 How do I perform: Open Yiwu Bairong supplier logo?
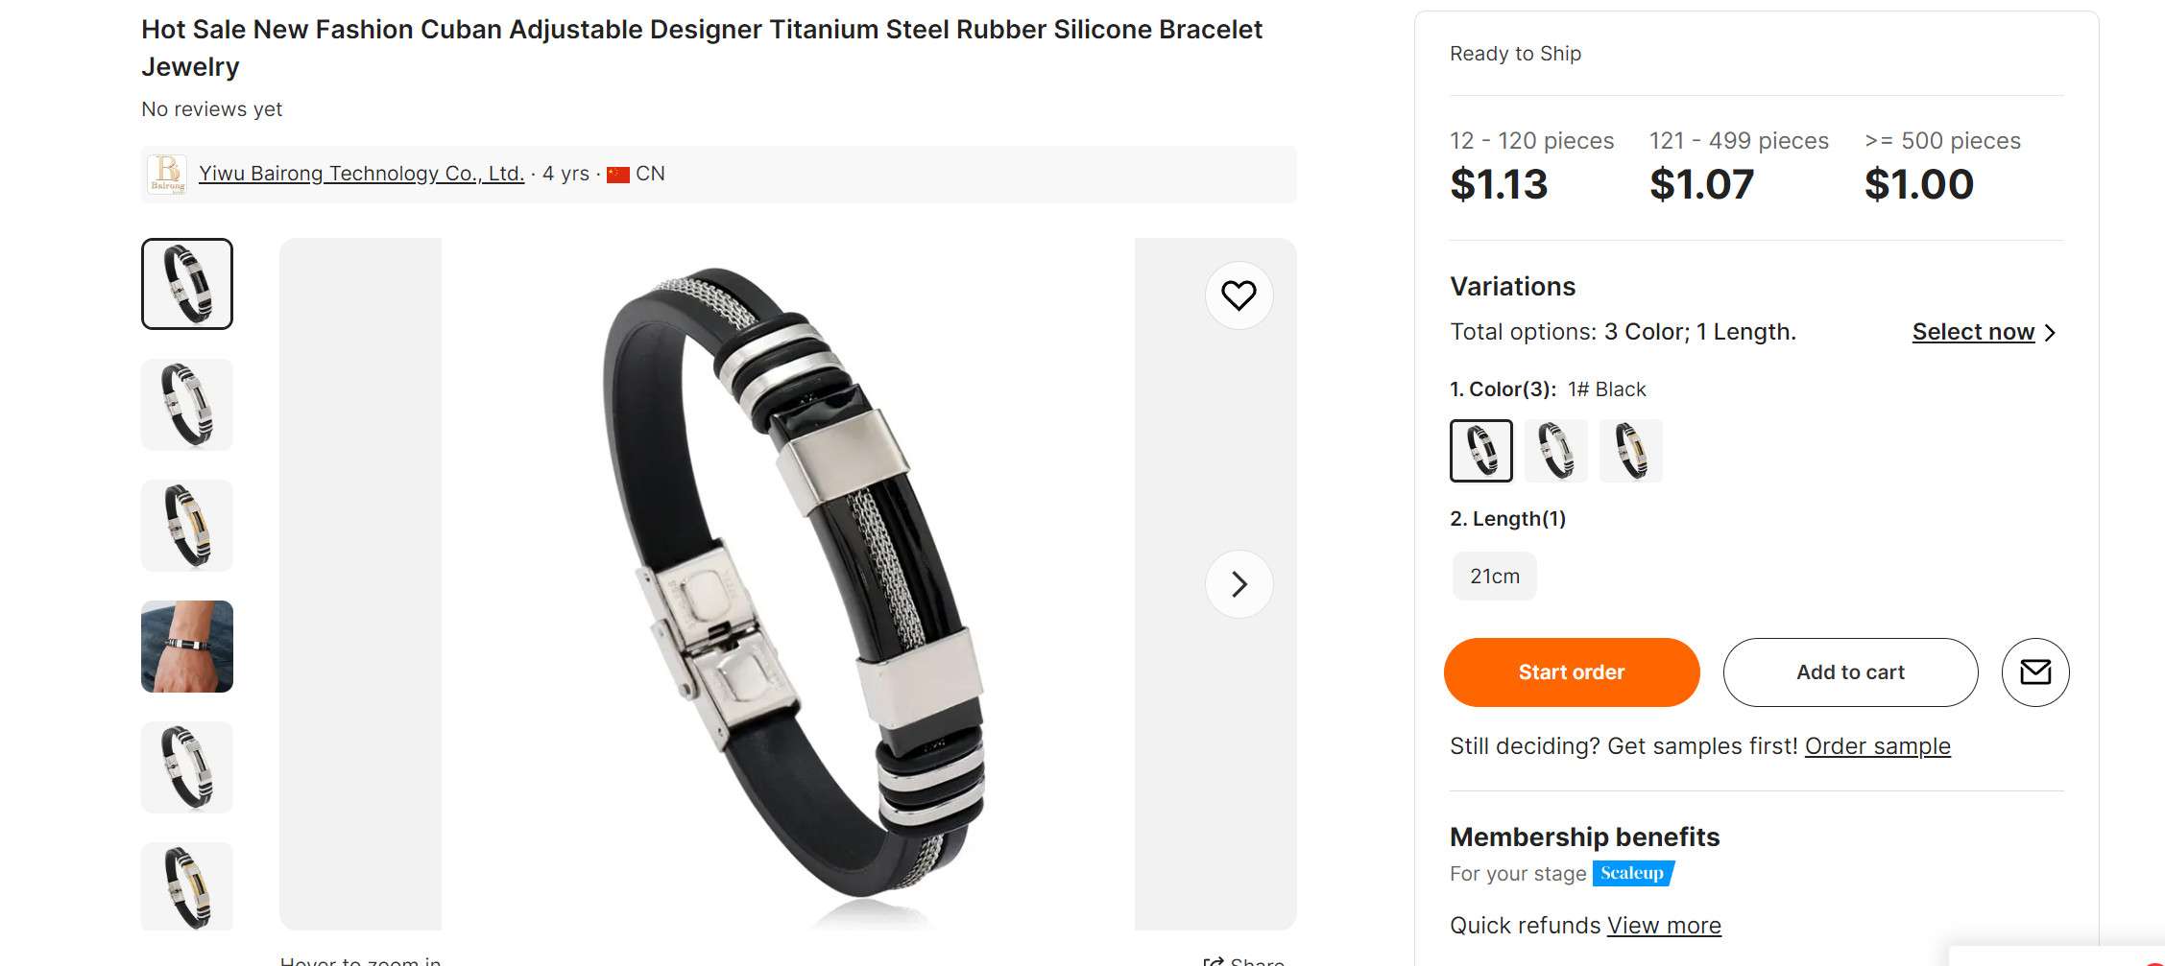pyautogui.click(x=168, y=174)
